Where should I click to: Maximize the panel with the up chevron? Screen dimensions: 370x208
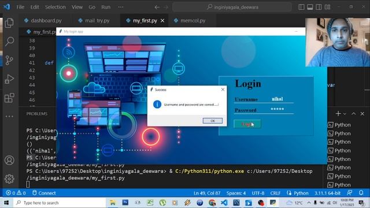point(353,114)
